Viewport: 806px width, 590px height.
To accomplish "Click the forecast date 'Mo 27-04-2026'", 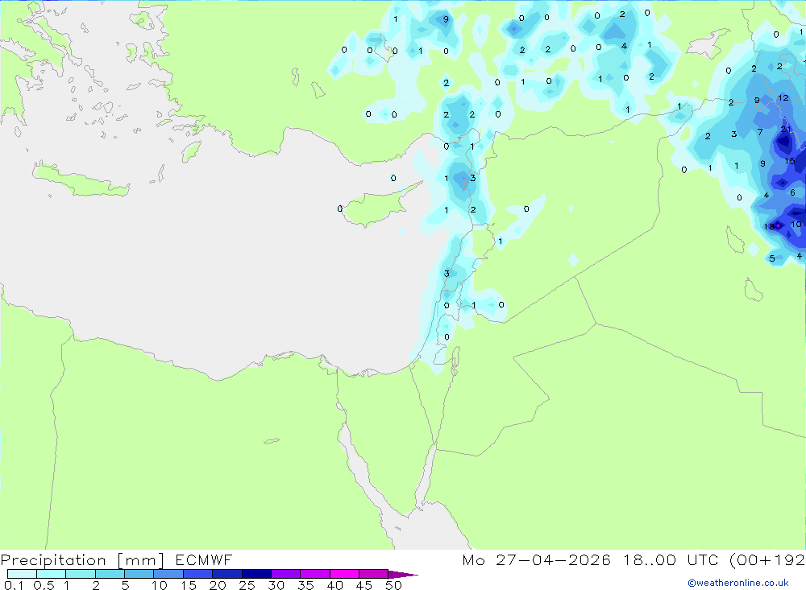I will [536, 560].
